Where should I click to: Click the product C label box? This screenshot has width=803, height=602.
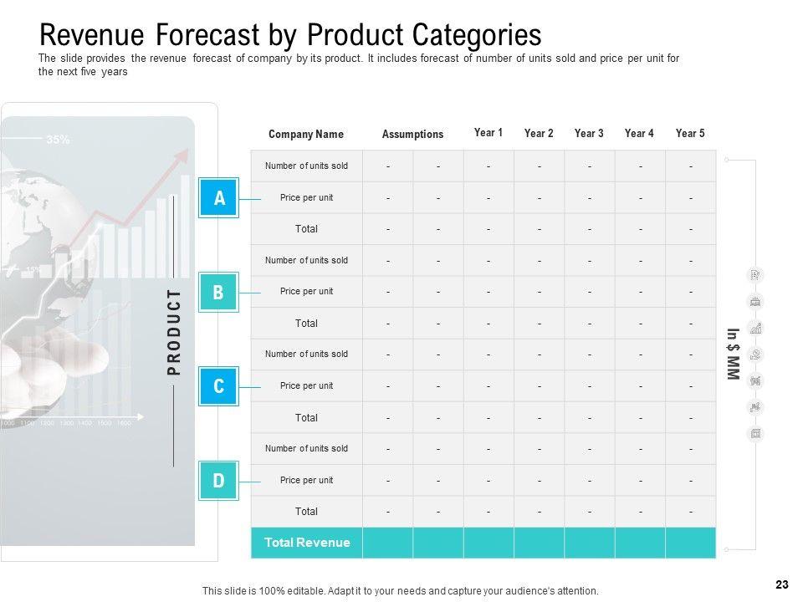click(219, 386)
